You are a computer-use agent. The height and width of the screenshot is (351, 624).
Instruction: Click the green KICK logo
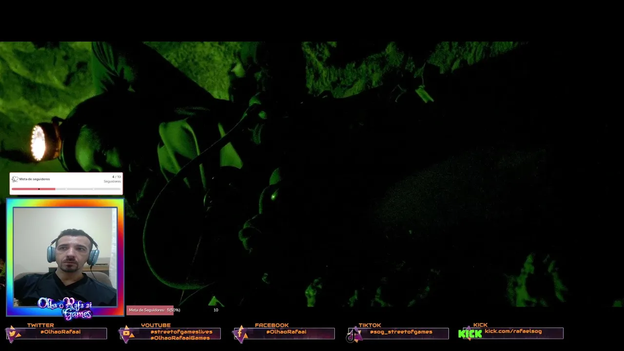coord(470,334)
